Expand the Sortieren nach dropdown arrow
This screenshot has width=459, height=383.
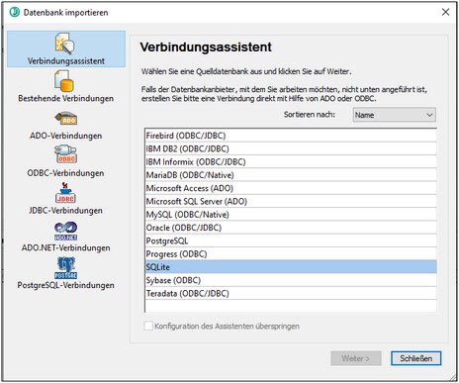point(429,115)
